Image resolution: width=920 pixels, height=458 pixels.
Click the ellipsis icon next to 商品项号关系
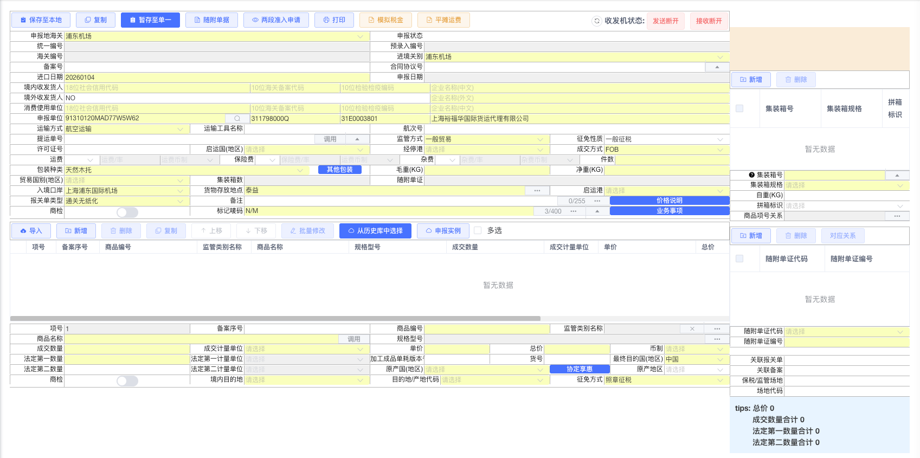click(x=897, y=216)
